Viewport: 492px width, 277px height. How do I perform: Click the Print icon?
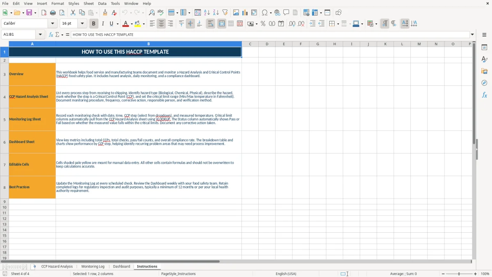[x=53, y=13]
